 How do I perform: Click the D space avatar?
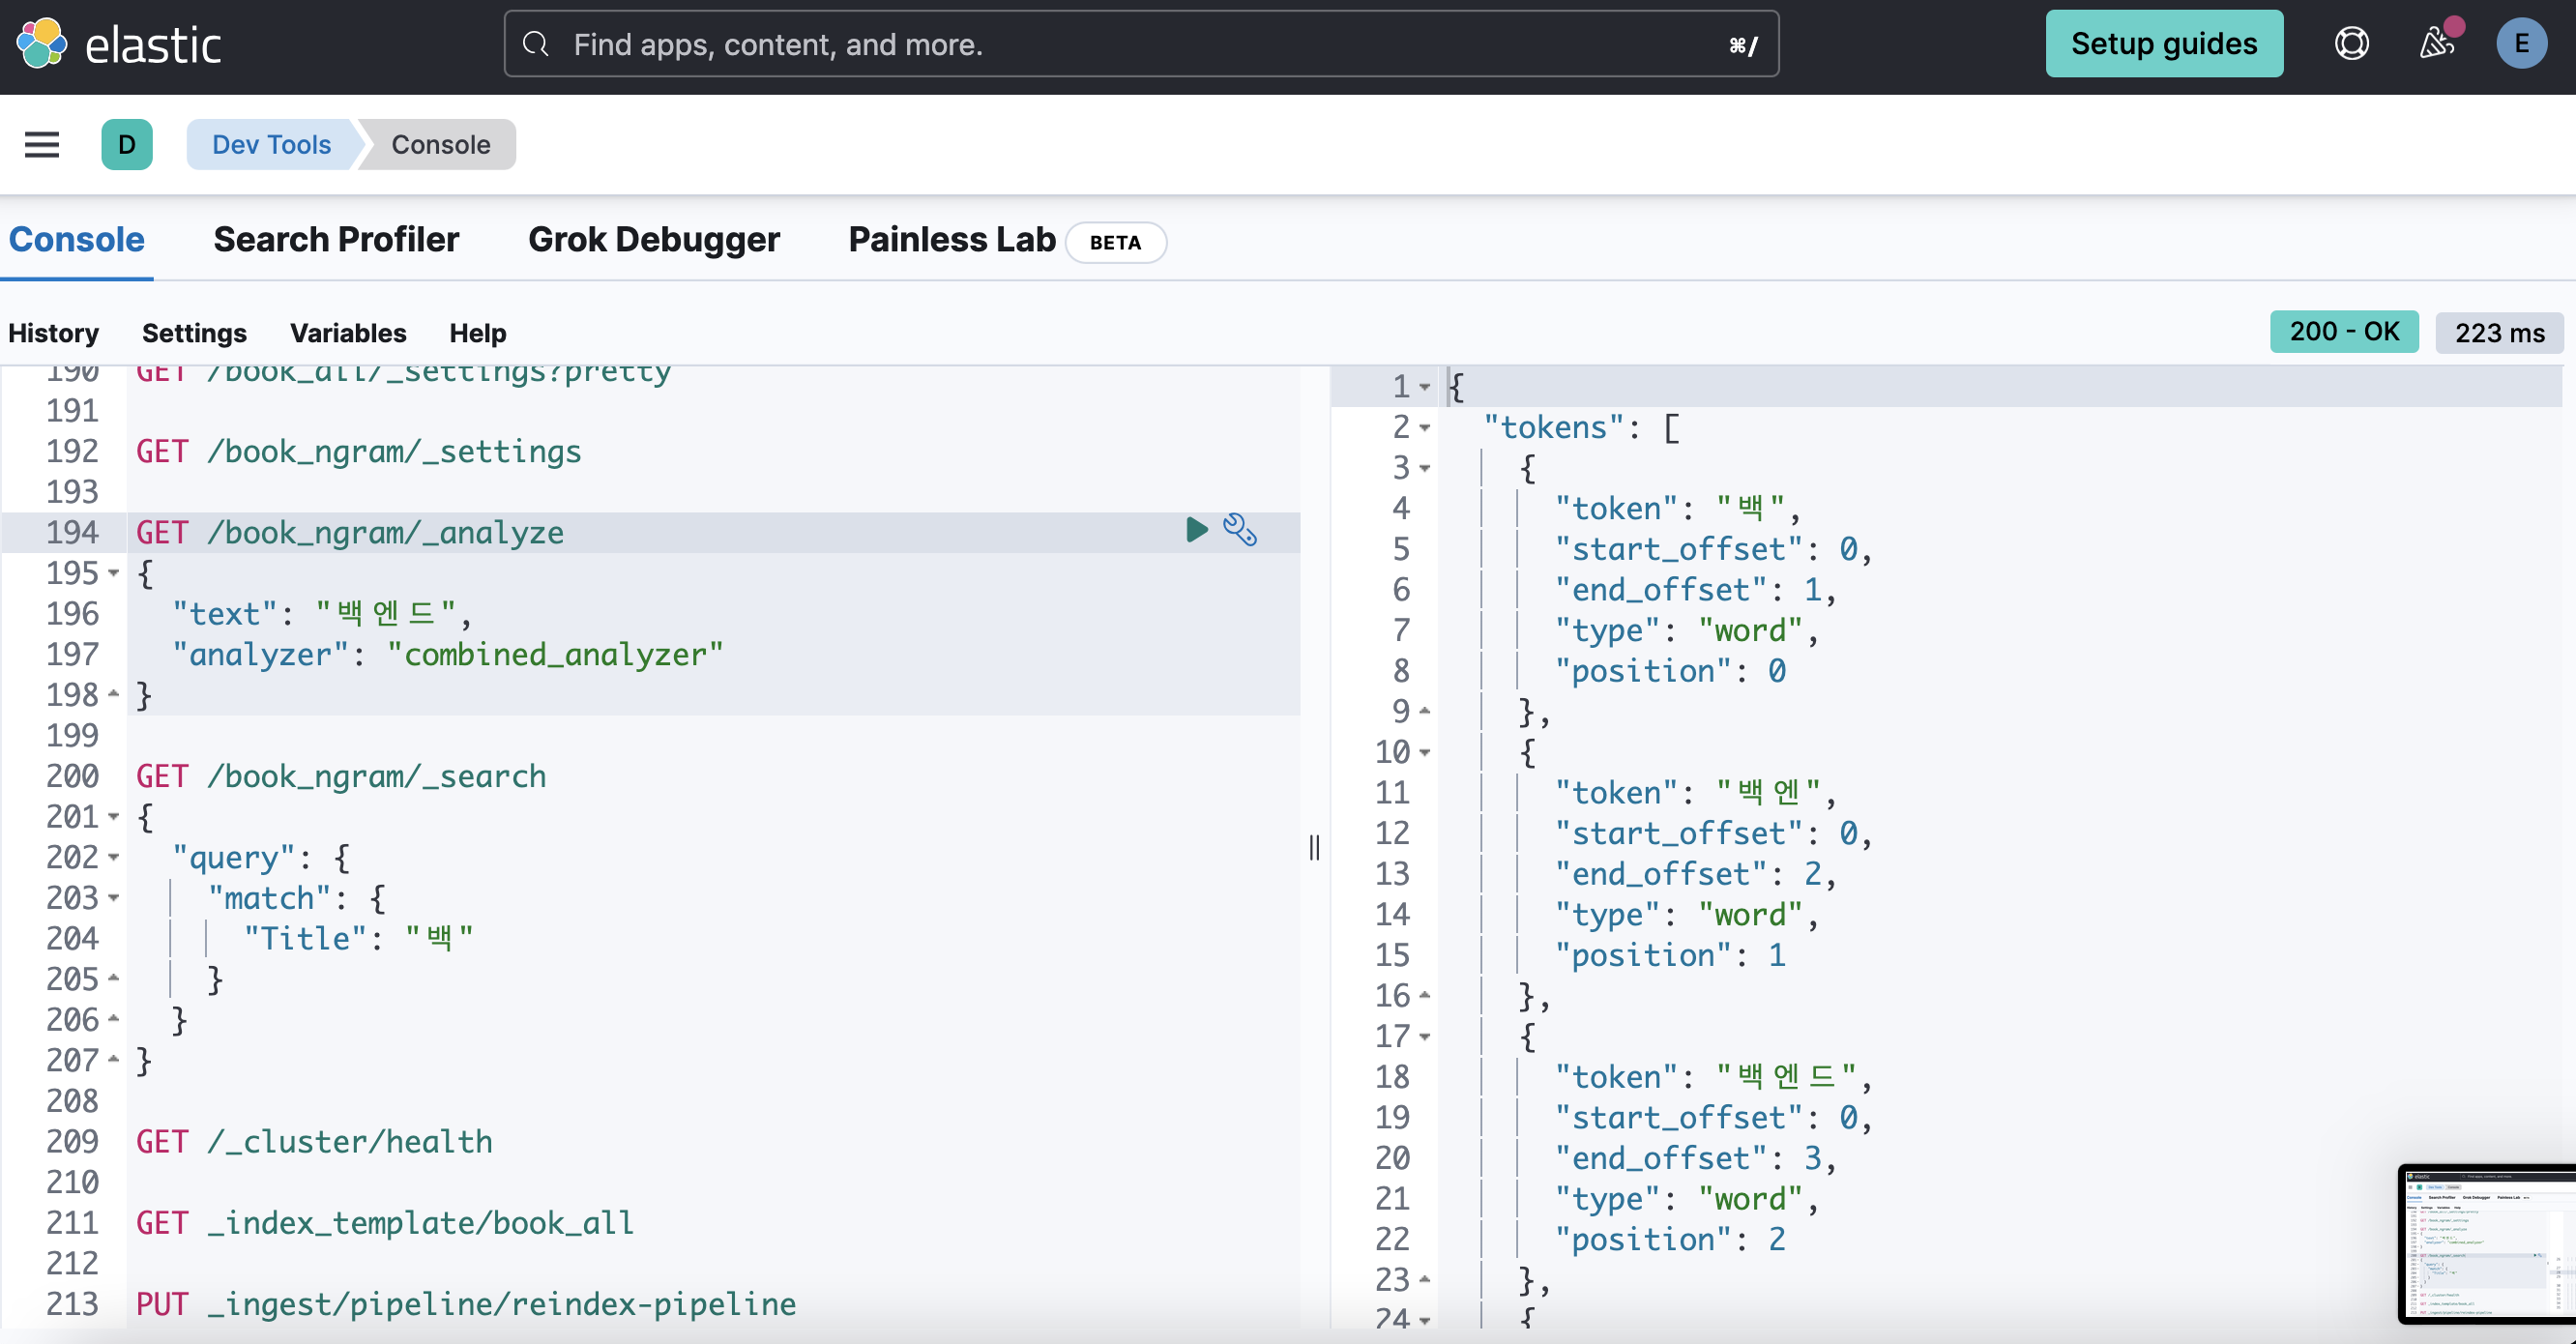(127, 144)
